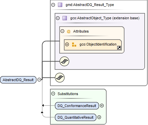148x125 pixels.
Task: Collapse the Attributes group
Action: (x=62, y=31)
